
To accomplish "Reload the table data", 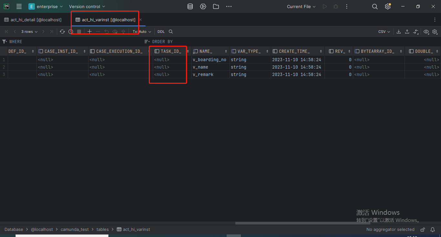I will pyautogui.click(x=62, y=32).
